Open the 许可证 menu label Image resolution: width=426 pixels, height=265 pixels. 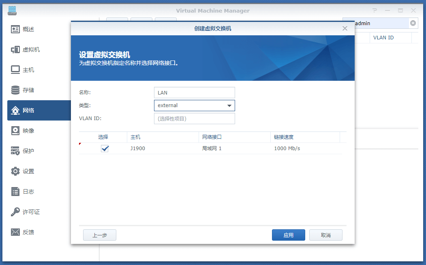[31, 212]
